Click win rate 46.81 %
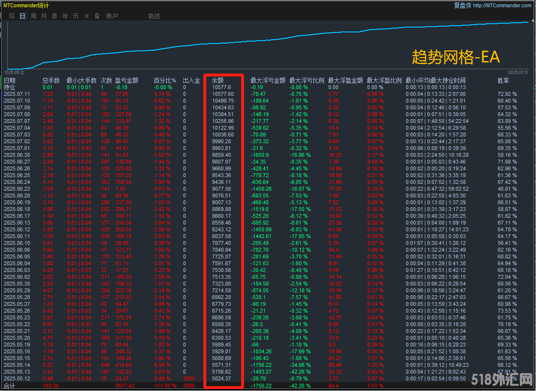536x391 pixels. [x=507, y=189]
